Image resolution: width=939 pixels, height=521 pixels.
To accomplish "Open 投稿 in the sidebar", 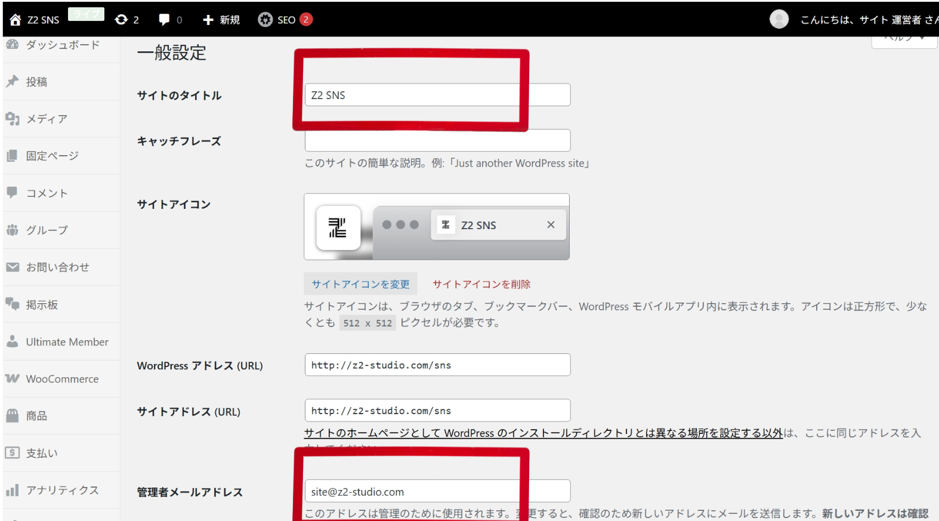I will pos(36,82).
